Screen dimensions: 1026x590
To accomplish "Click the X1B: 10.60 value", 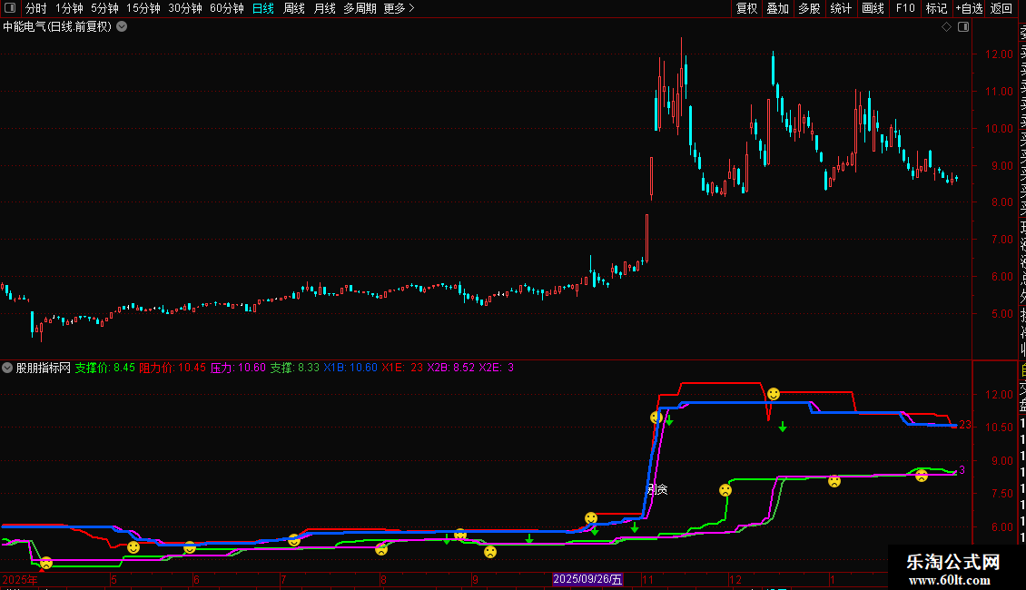I will (x=350, y=368).
